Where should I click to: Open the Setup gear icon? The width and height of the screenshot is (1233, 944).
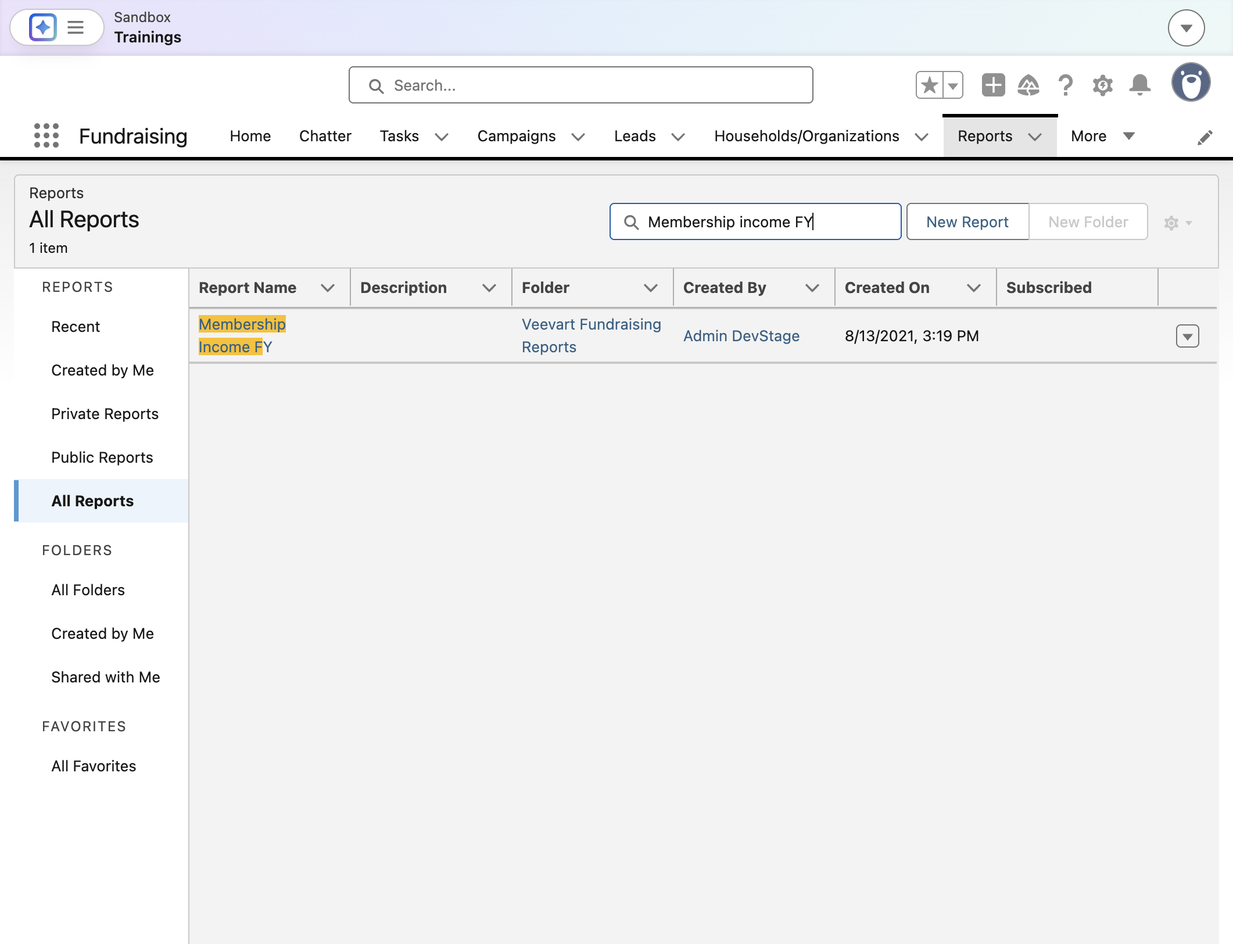click(x=1102, y=85)
